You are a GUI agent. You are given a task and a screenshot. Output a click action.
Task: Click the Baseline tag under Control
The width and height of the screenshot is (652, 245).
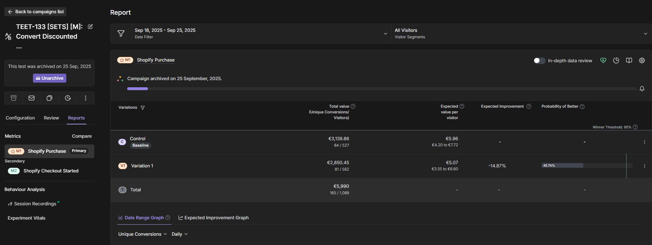pos(140,146)
